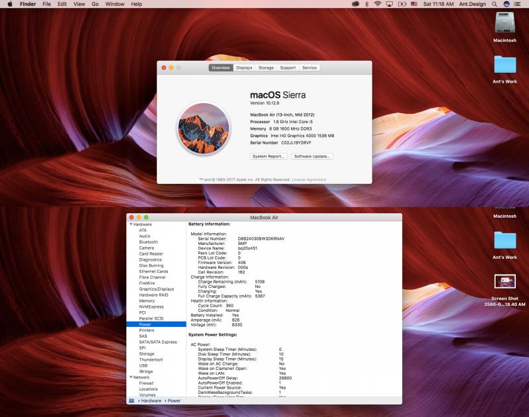Open the License Agreement link
This screenshot has width=529, height=417.
point(309,179)
